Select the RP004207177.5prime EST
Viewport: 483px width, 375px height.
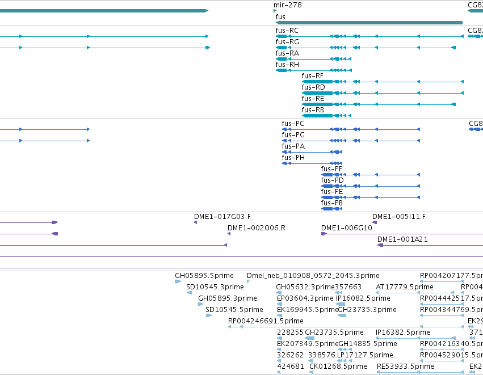pyautogui.click(x=442, y=281)
